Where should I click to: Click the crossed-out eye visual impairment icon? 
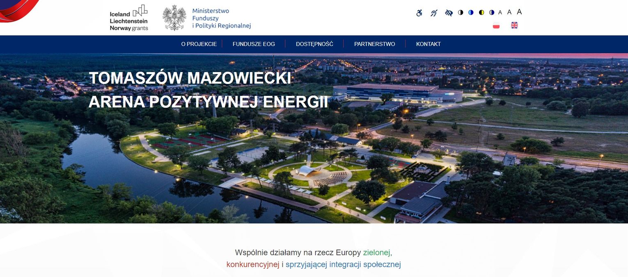click(449, 13)
